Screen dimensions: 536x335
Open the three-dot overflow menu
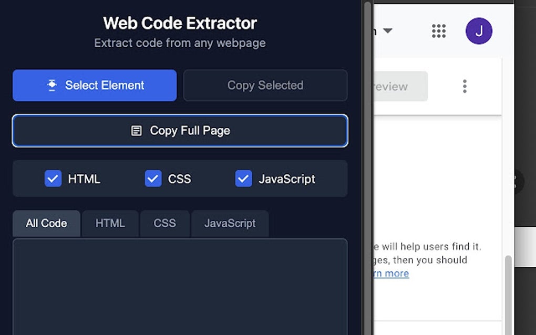(x=465, y=86)
